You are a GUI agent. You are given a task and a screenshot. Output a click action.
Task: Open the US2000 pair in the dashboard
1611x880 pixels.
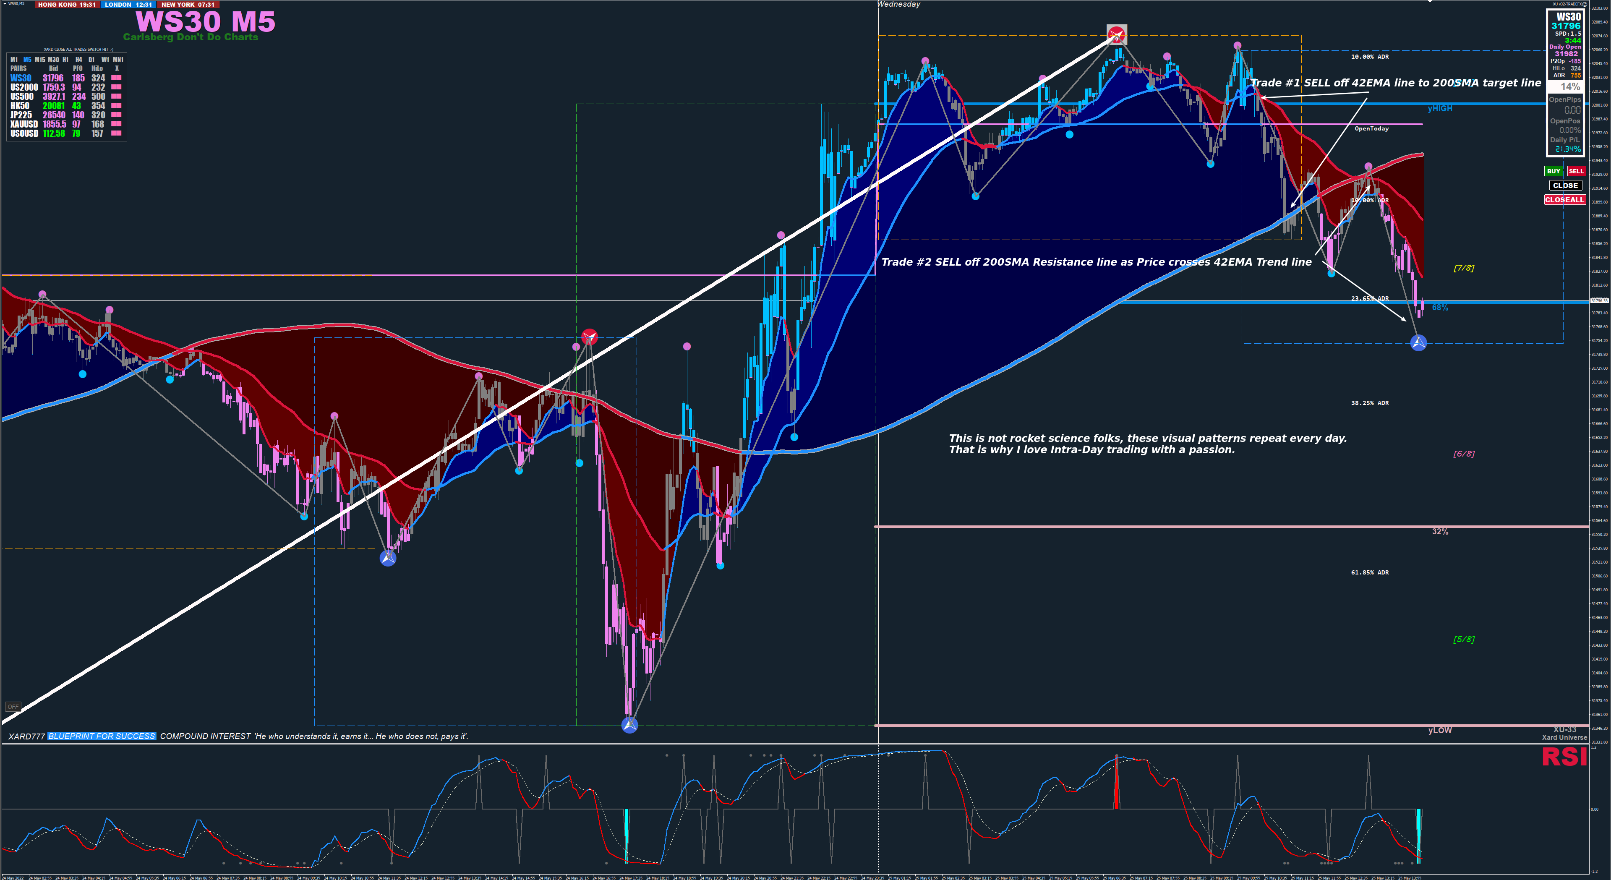tap(24, 88)
